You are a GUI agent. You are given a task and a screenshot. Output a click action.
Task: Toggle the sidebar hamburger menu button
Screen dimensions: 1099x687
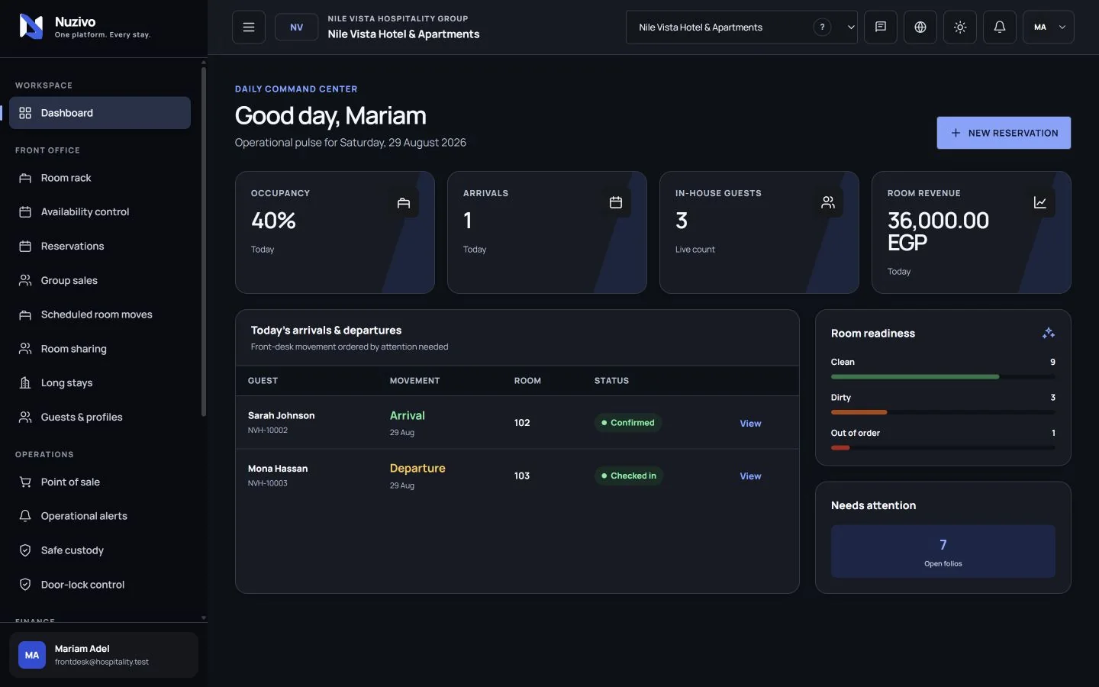[249, 27]
